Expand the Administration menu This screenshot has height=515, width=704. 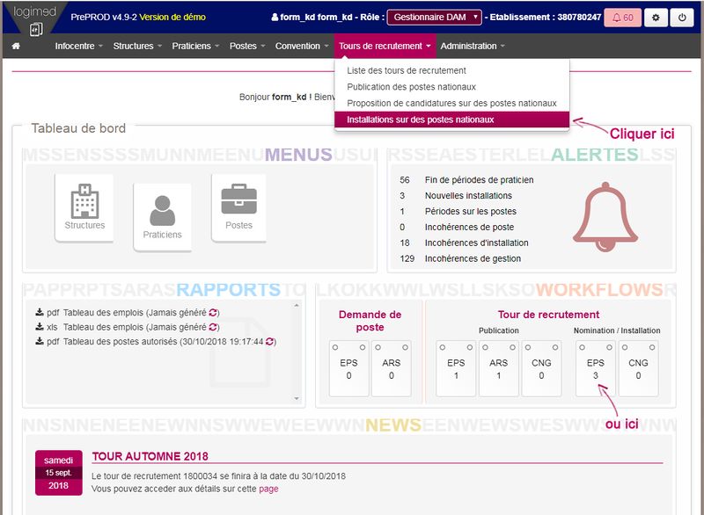coord(473,46)
